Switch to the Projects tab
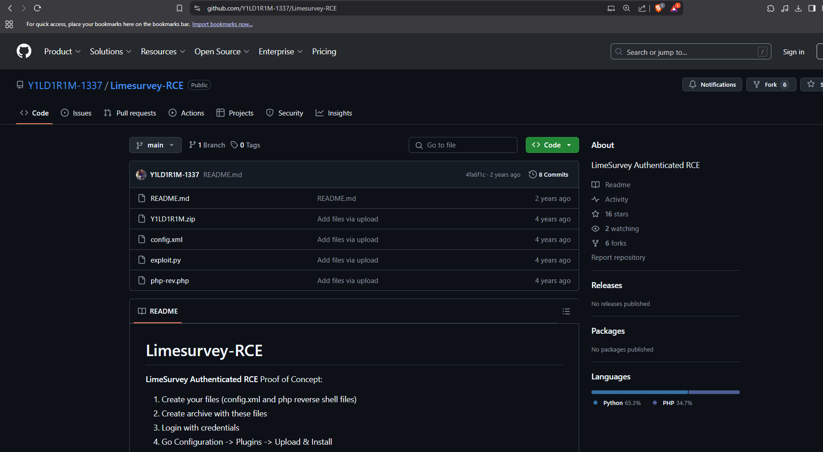Image resolution: width=823 pixels, height=452 pixels. (x=235, y=113)
